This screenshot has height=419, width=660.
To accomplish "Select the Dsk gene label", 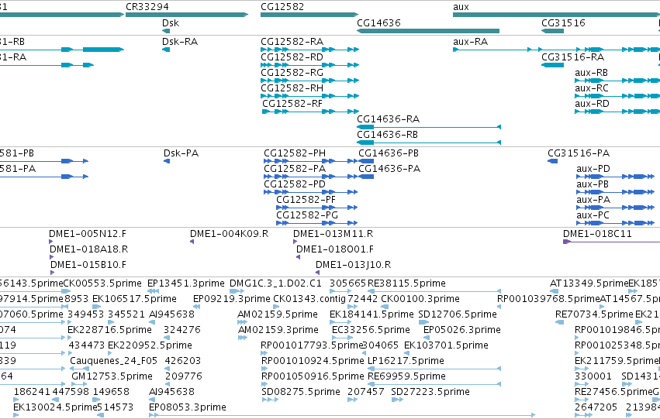I will click(x=171, y=22).
